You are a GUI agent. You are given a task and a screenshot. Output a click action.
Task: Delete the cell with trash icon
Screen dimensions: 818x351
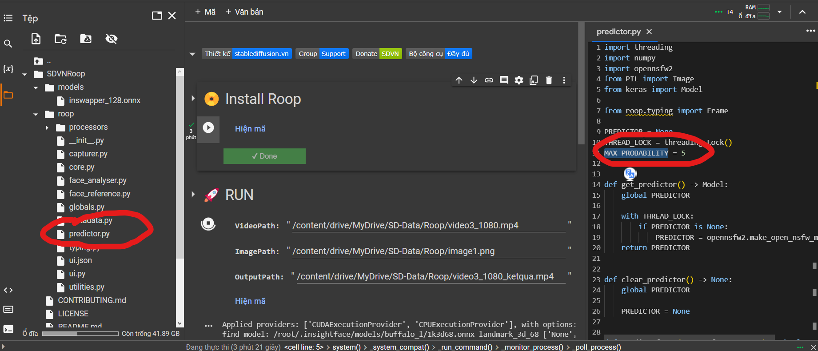(549, 80)
